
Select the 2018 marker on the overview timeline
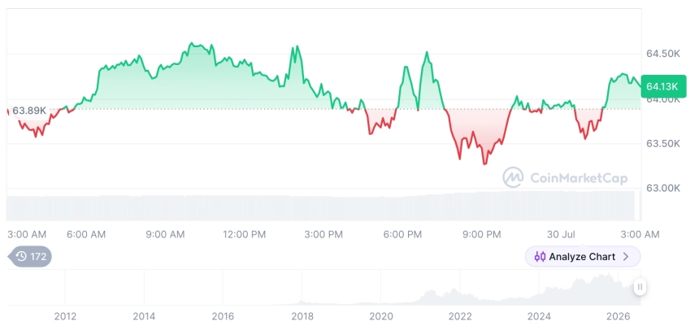[x=302, y=316]
